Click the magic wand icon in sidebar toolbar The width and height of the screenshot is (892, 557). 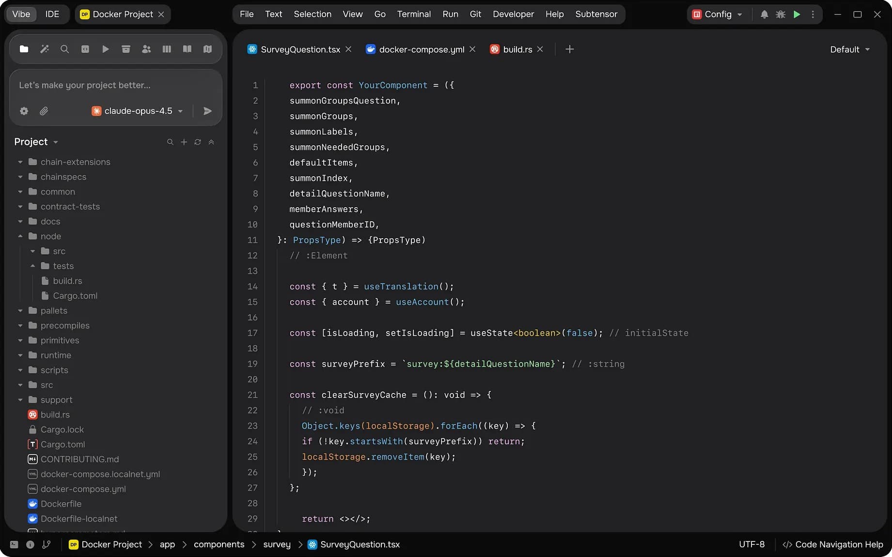pos(45,49)
